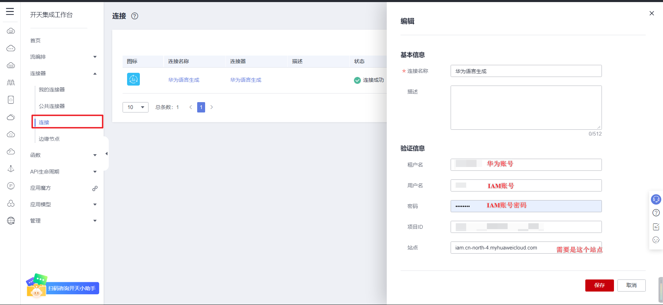Focus the 项目ID input field
The image size is (663, 305).
click(x=526, y=227)
